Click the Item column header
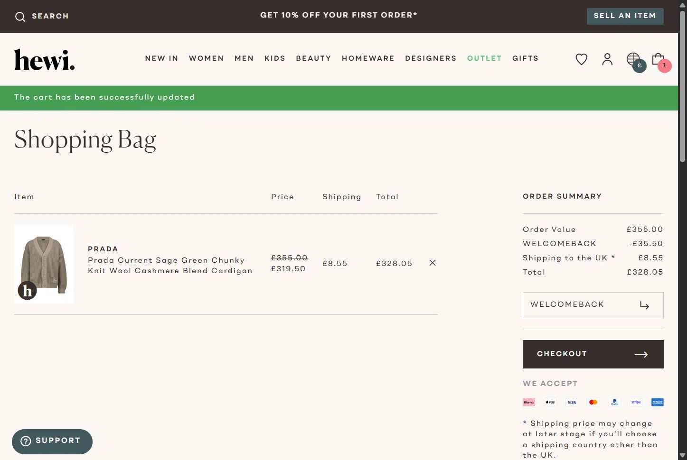The image size is (687, 460). click(24, 197)
